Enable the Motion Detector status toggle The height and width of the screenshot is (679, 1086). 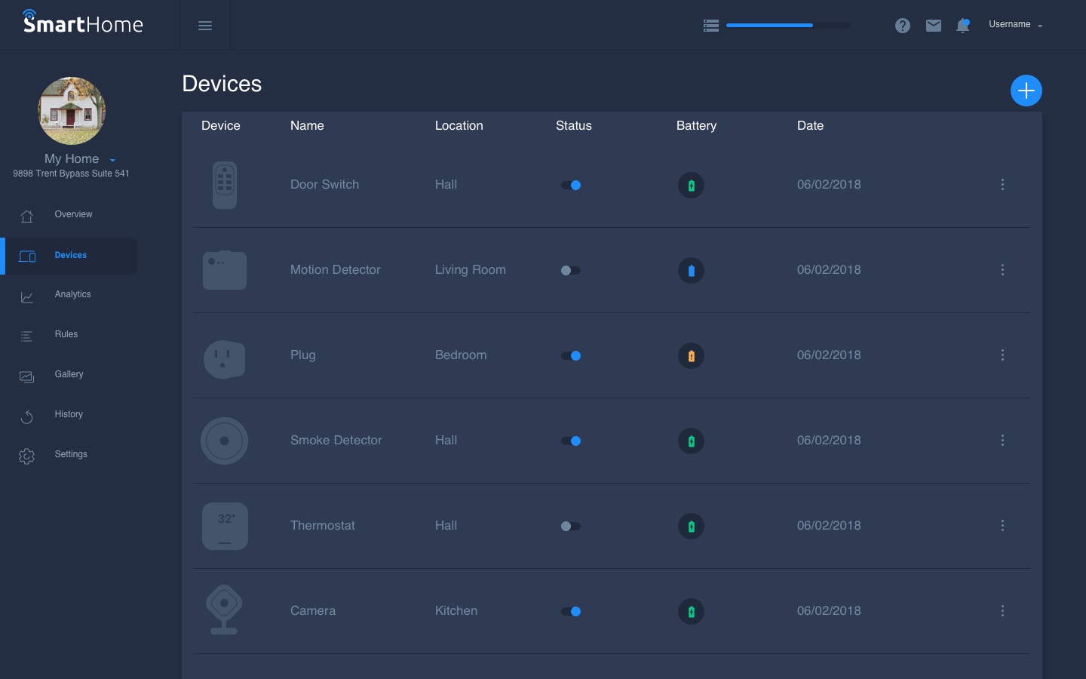point(571,270)
